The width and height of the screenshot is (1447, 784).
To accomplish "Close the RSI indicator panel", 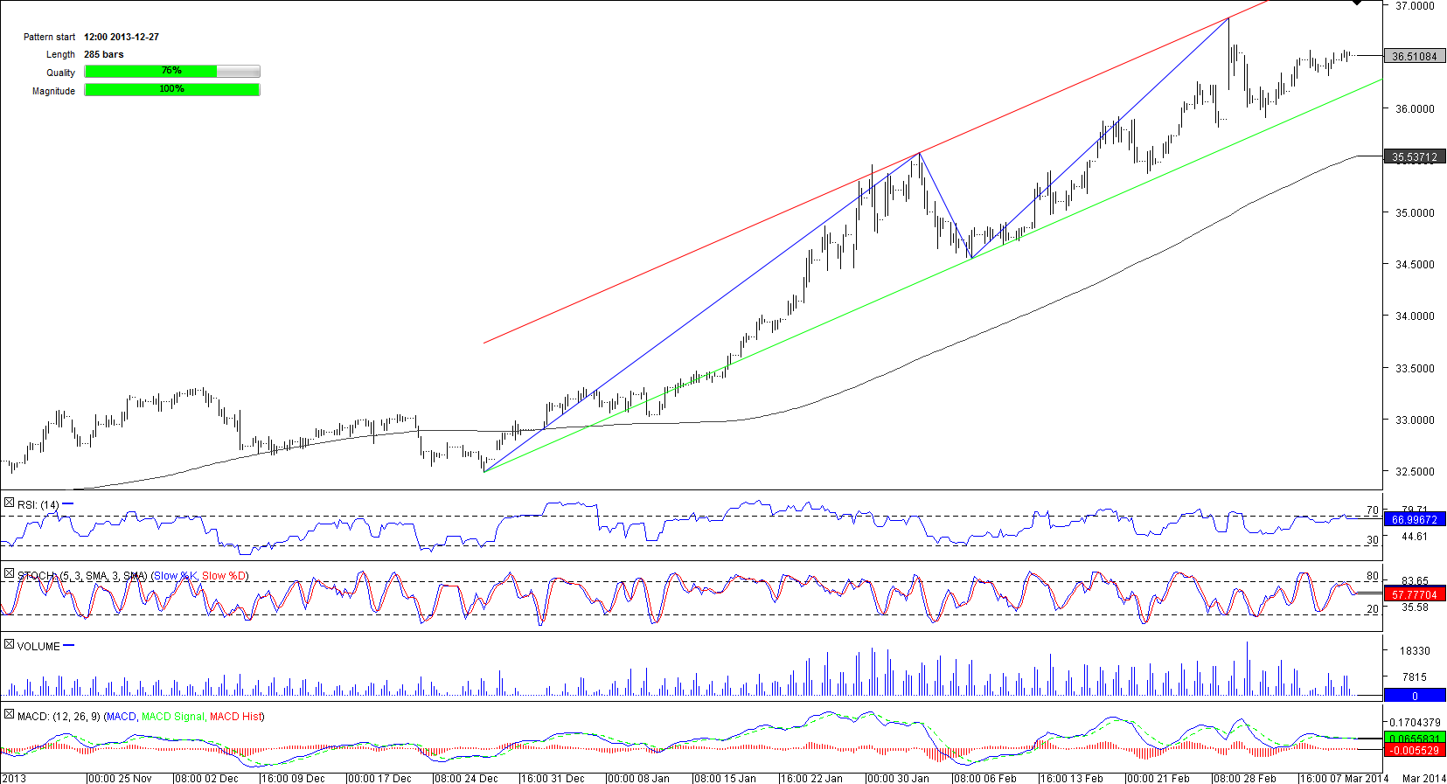I will (9, 503).
